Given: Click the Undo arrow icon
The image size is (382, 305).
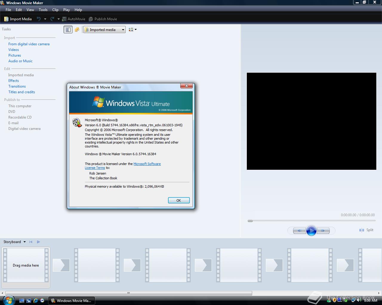Looking at the screenshot, I should (39, 19).
